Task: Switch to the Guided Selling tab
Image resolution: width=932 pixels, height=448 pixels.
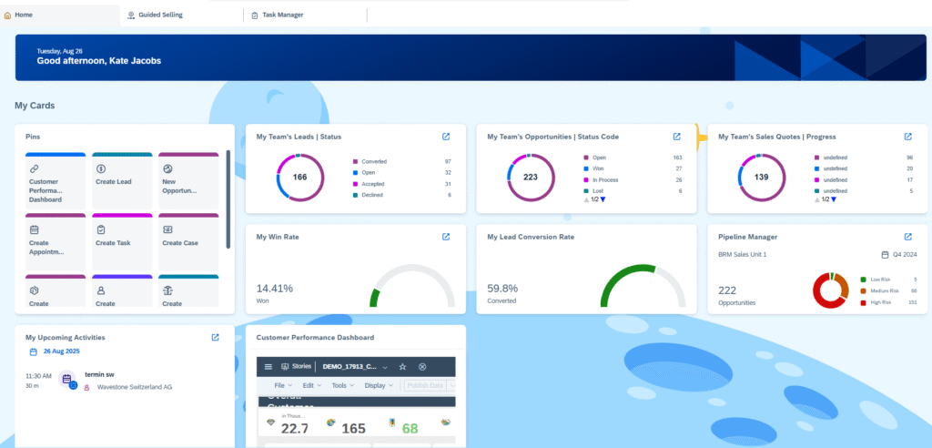Action: 181,15
